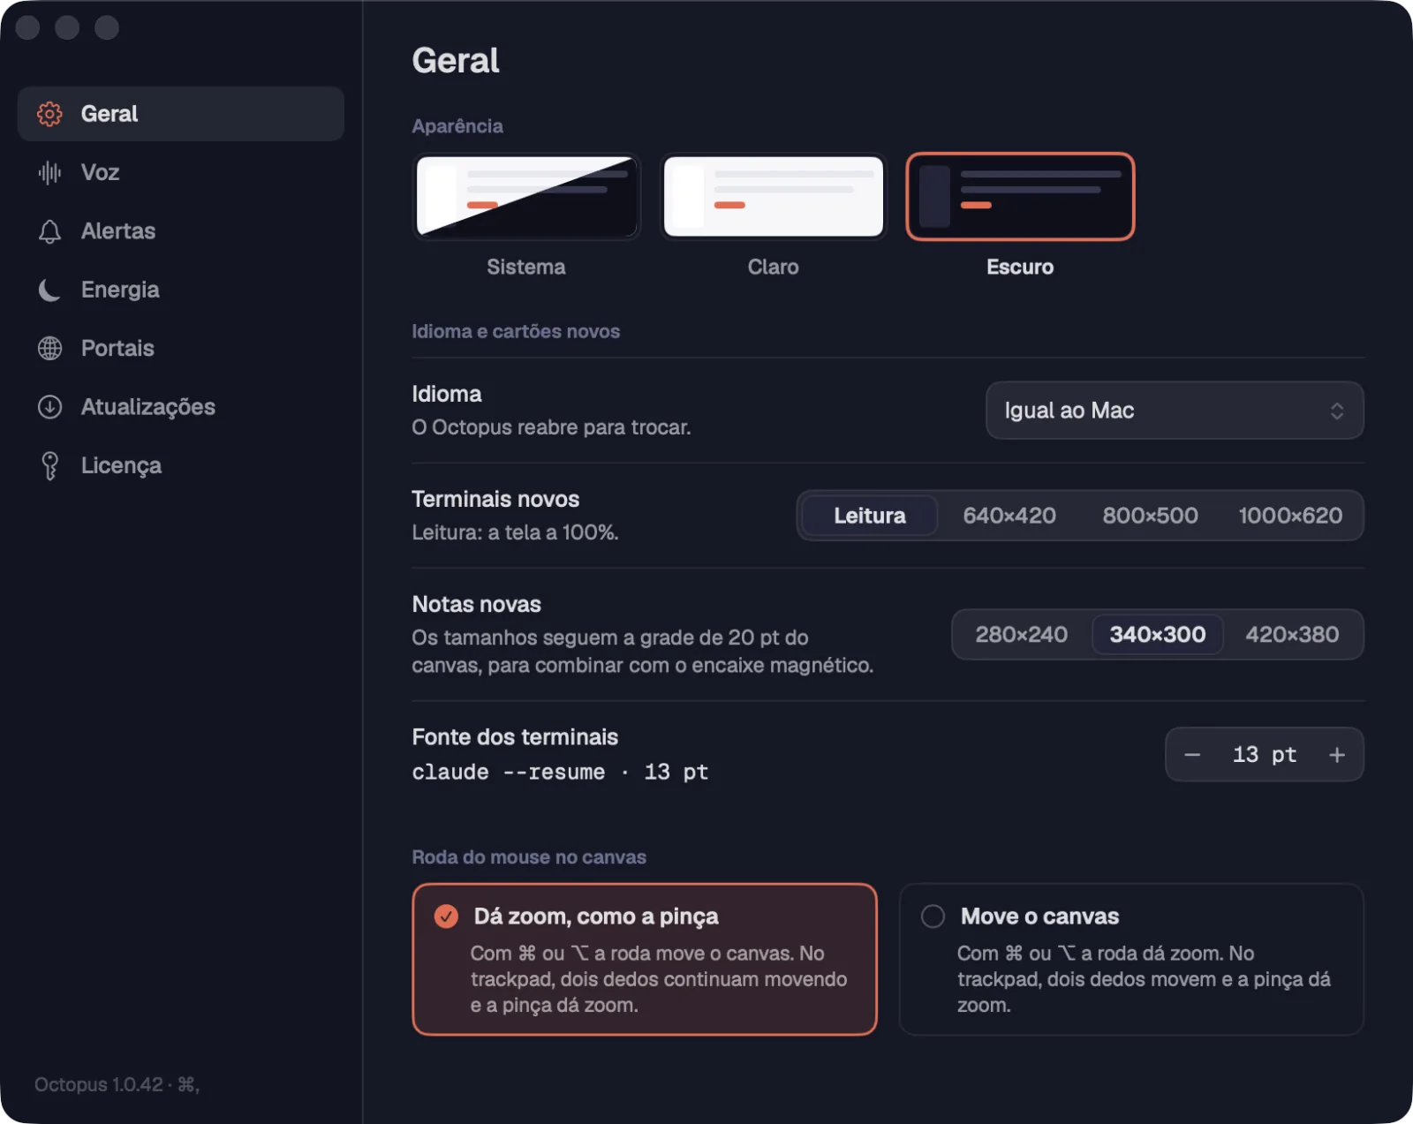Open the Energia moon icon

pos(49,290)
